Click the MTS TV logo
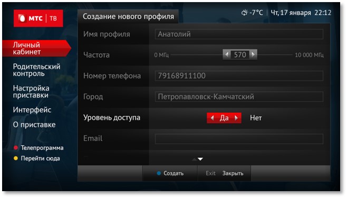Image resolution: width=347 pixels, height=198 pixels. click(38, 18)
